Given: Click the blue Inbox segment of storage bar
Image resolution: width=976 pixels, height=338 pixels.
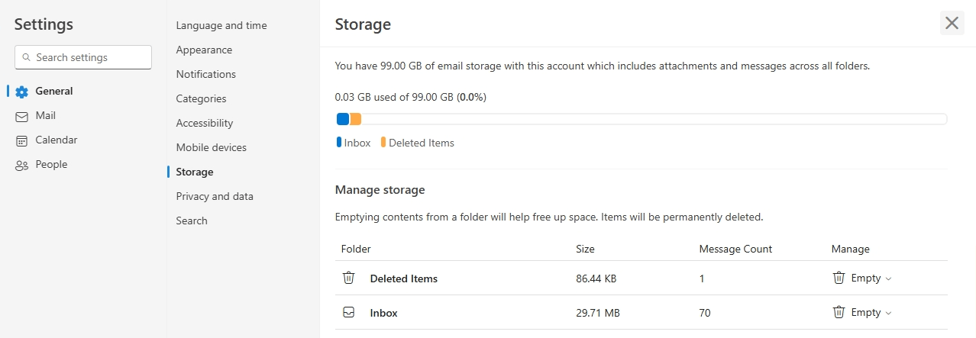Looking at the screenshot, I should pyautogui.click(x=343, y=119).
